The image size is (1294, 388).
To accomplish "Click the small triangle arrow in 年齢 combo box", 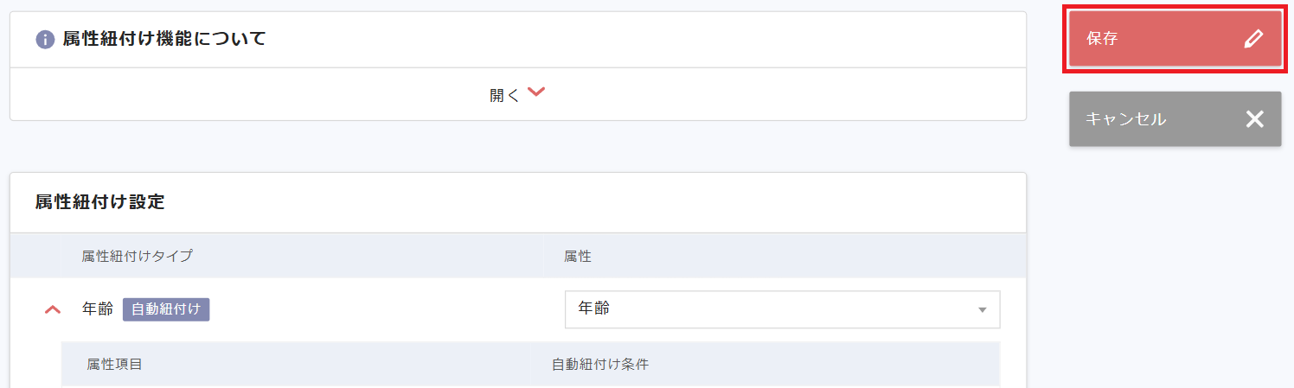I will click(x=982, y=310).
